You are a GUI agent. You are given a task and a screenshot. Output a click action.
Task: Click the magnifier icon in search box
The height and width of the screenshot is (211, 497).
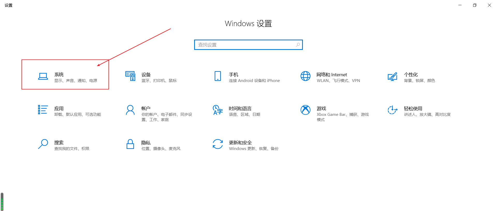click(298, 45)
